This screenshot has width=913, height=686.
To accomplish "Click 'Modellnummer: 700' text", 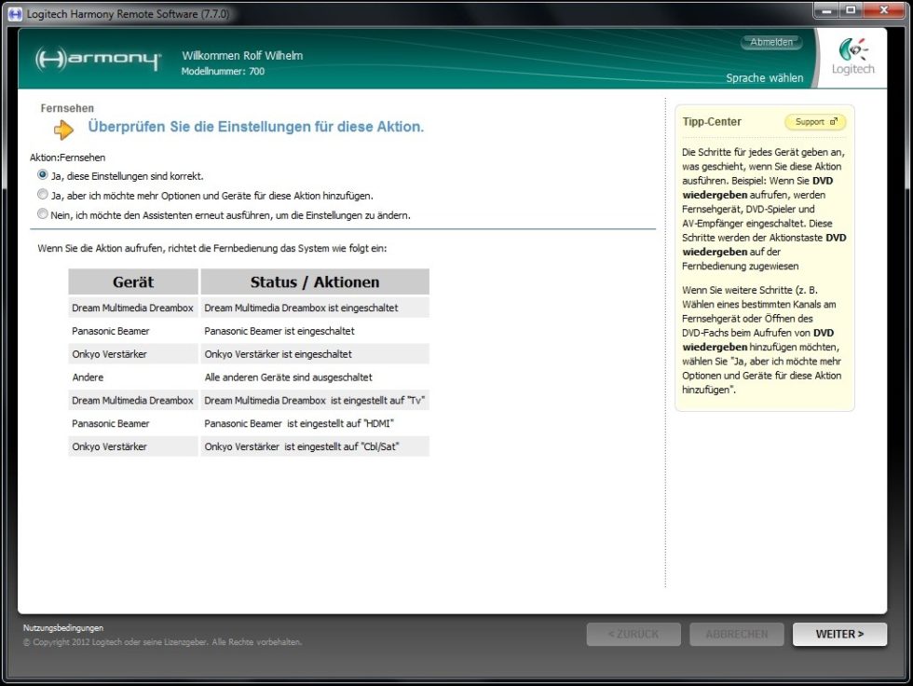I will pos(223,71).
